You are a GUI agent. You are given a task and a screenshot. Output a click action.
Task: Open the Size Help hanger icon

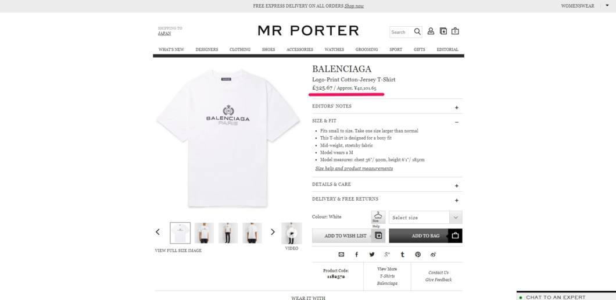pos(378,217)
